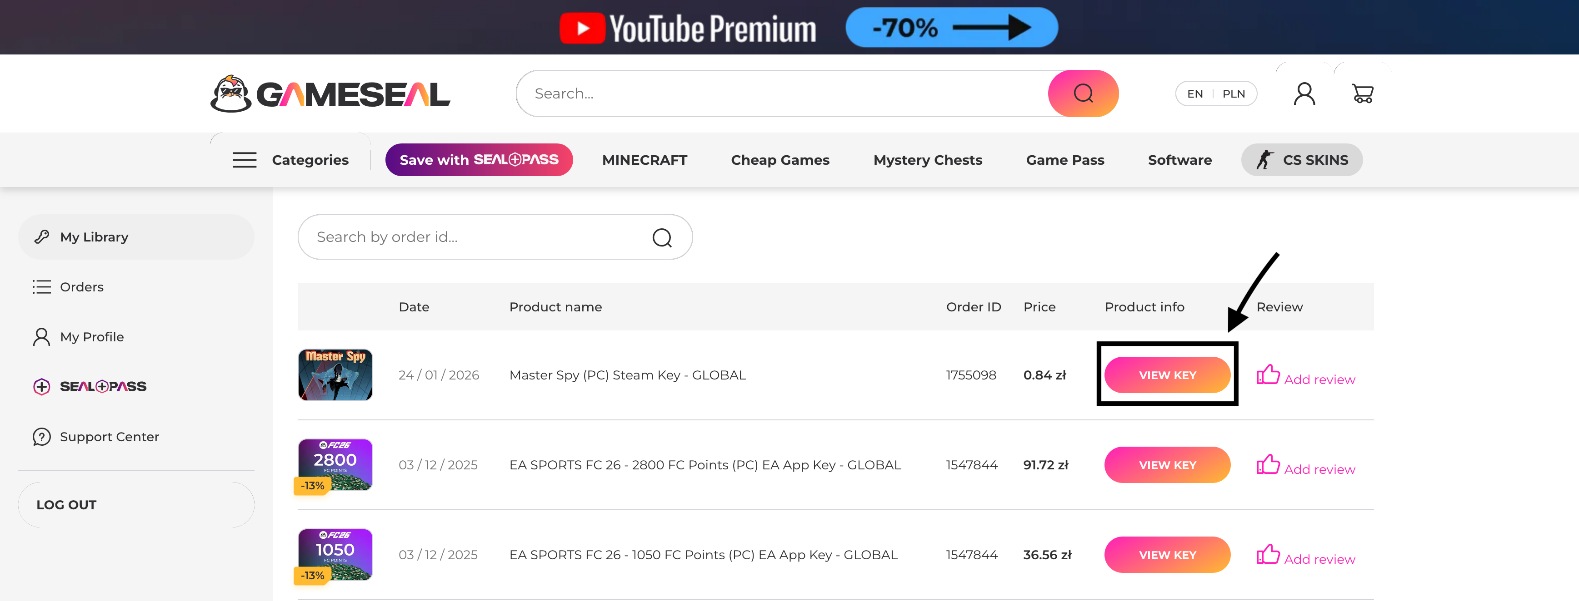Click the Gameseal logo
This screenshot has height=601, width=1579.
(330, 94)
